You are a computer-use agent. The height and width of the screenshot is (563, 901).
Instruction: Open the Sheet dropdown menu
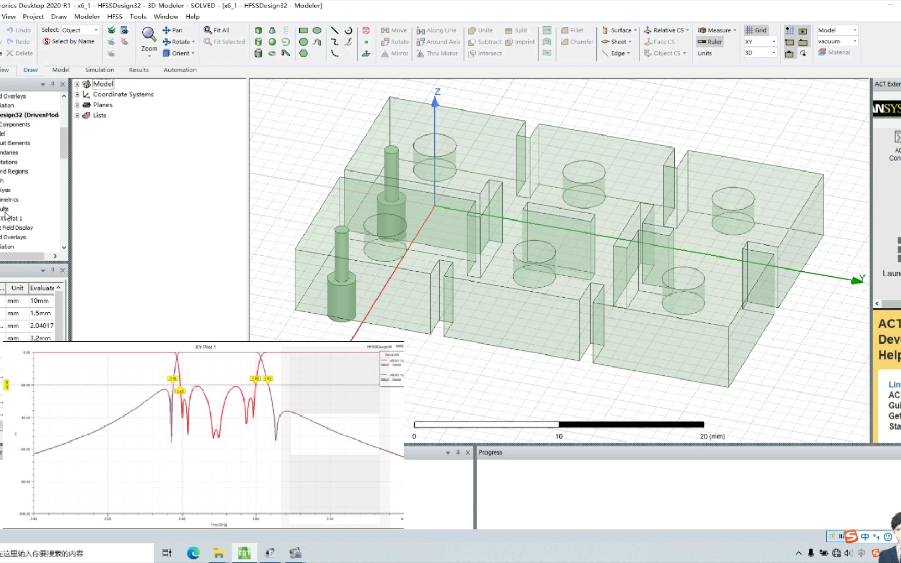(617, 42)
